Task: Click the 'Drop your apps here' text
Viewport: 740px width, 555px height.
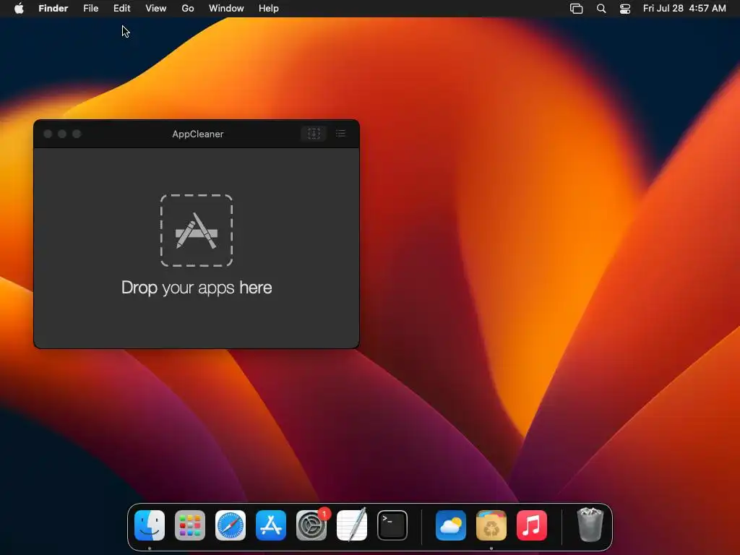Action: tap(197, 288)
